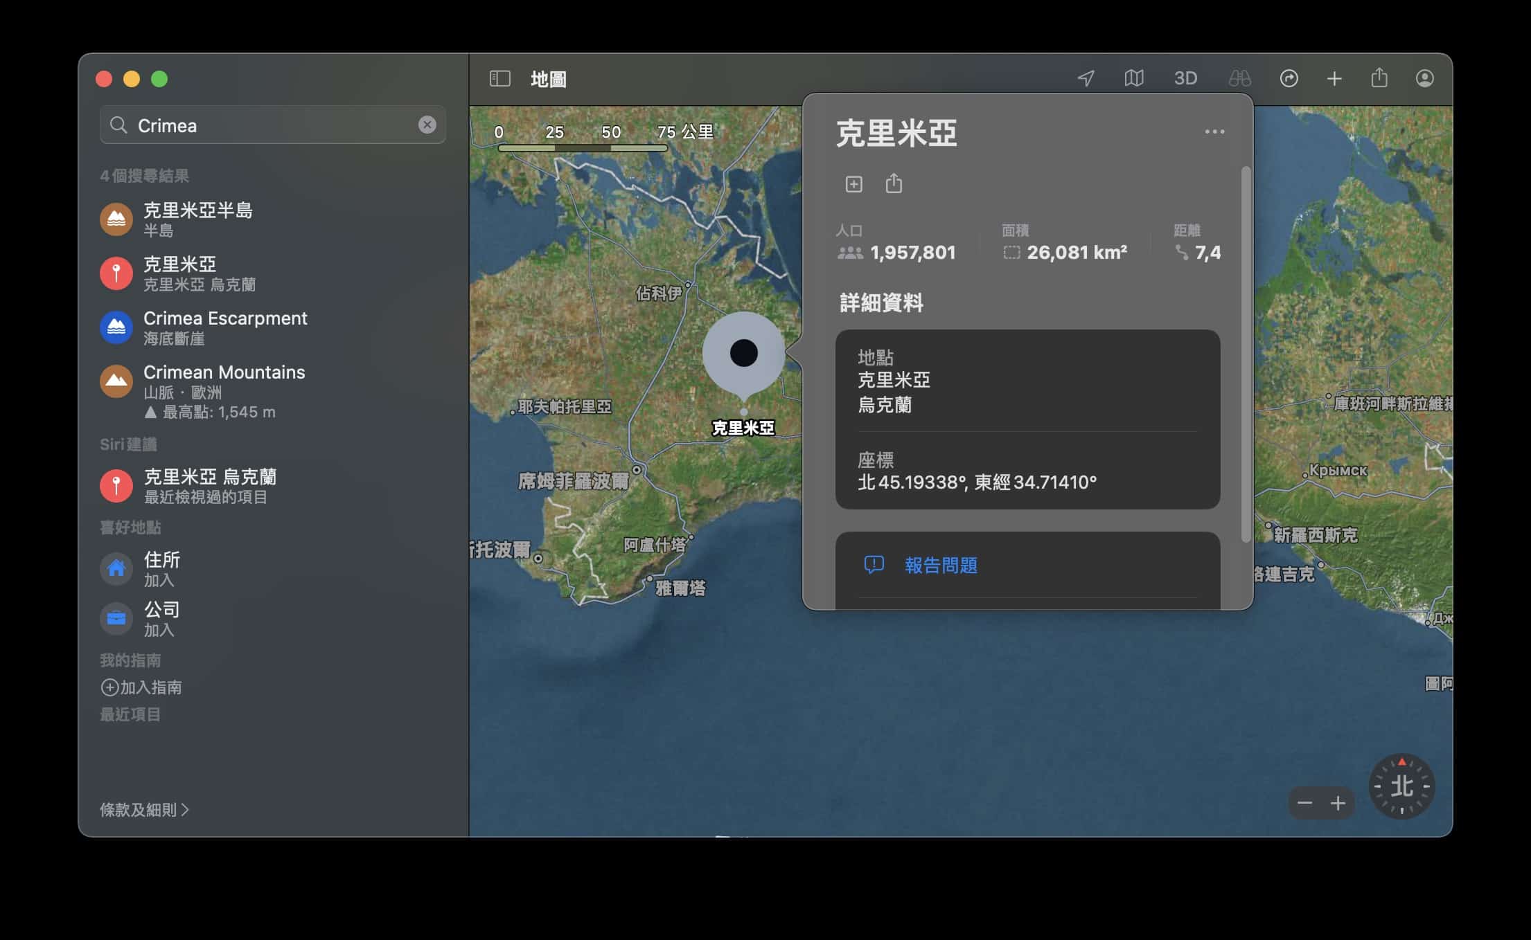The height and width of the screenshot is (940, 1531).
Task: Open Look Around binoculars icon
Action: (1239, 79)
